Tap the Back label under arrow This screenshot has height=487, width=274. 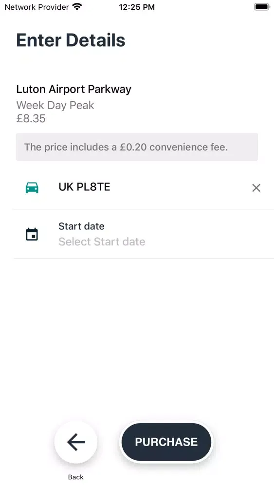point(76,477)
